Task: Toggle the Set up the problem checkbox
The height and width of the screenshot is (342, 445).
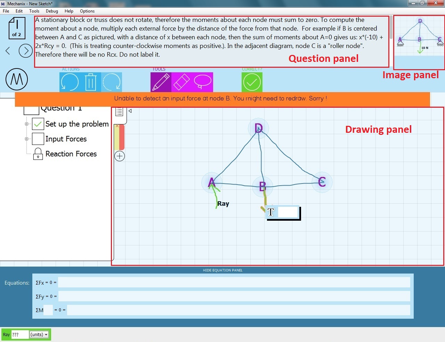Action: coord(38,124)
